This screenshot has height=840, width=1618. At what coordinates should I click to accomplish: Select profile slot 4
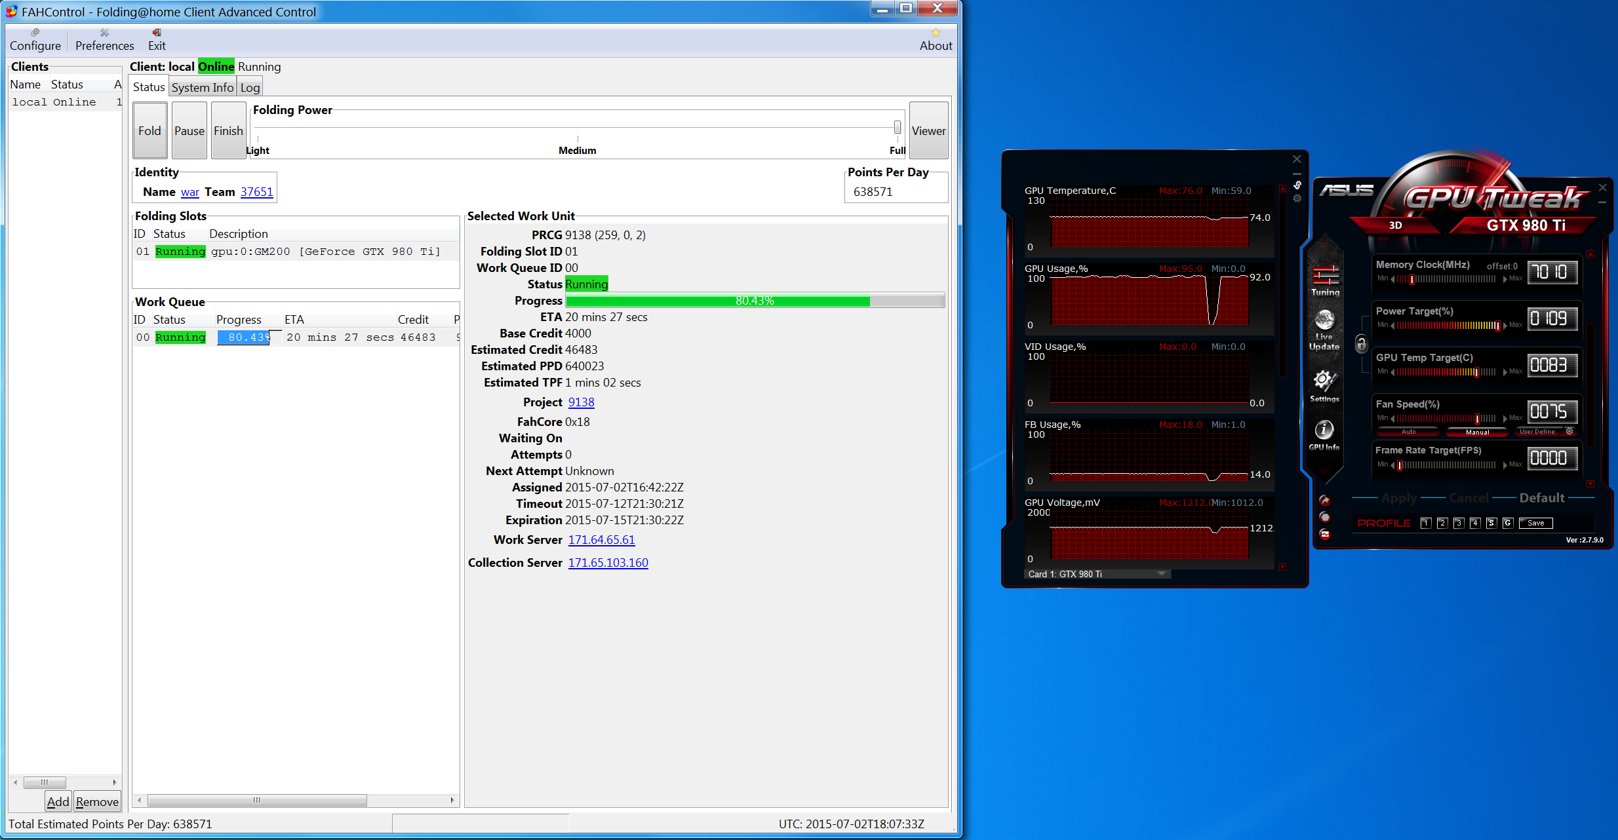(x=1474, y=523)
